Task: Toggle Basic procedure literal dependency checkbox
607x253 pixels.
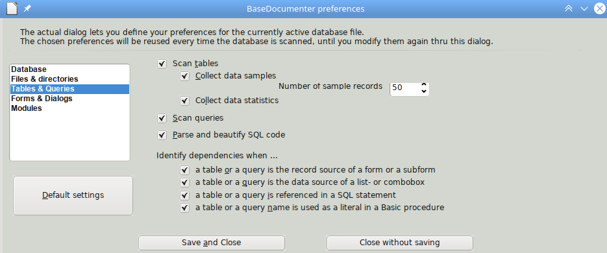Action: click(x=184, y=208)
